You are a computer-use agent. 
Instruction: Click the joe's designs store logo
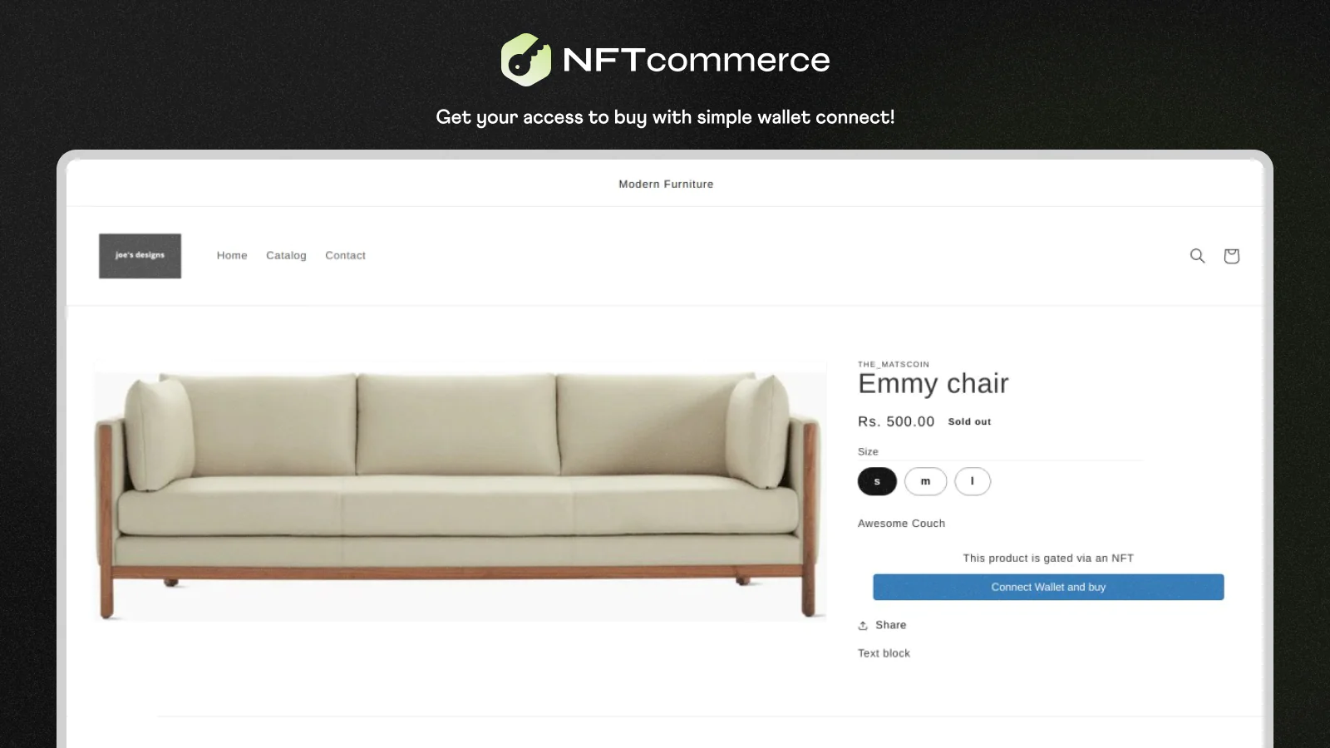(140, 256)
